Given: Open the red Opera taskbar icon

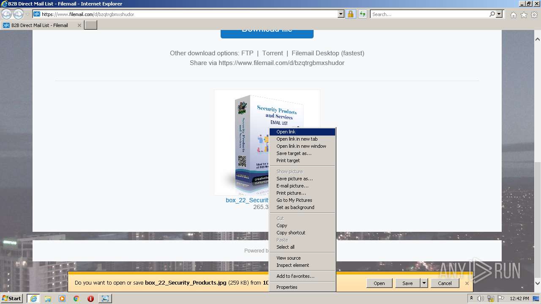Looking at the screenshot, I should click(x=90, y=299).
